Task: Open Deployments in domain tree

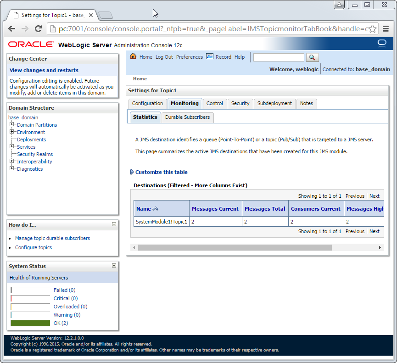Action: pos(31,140)
